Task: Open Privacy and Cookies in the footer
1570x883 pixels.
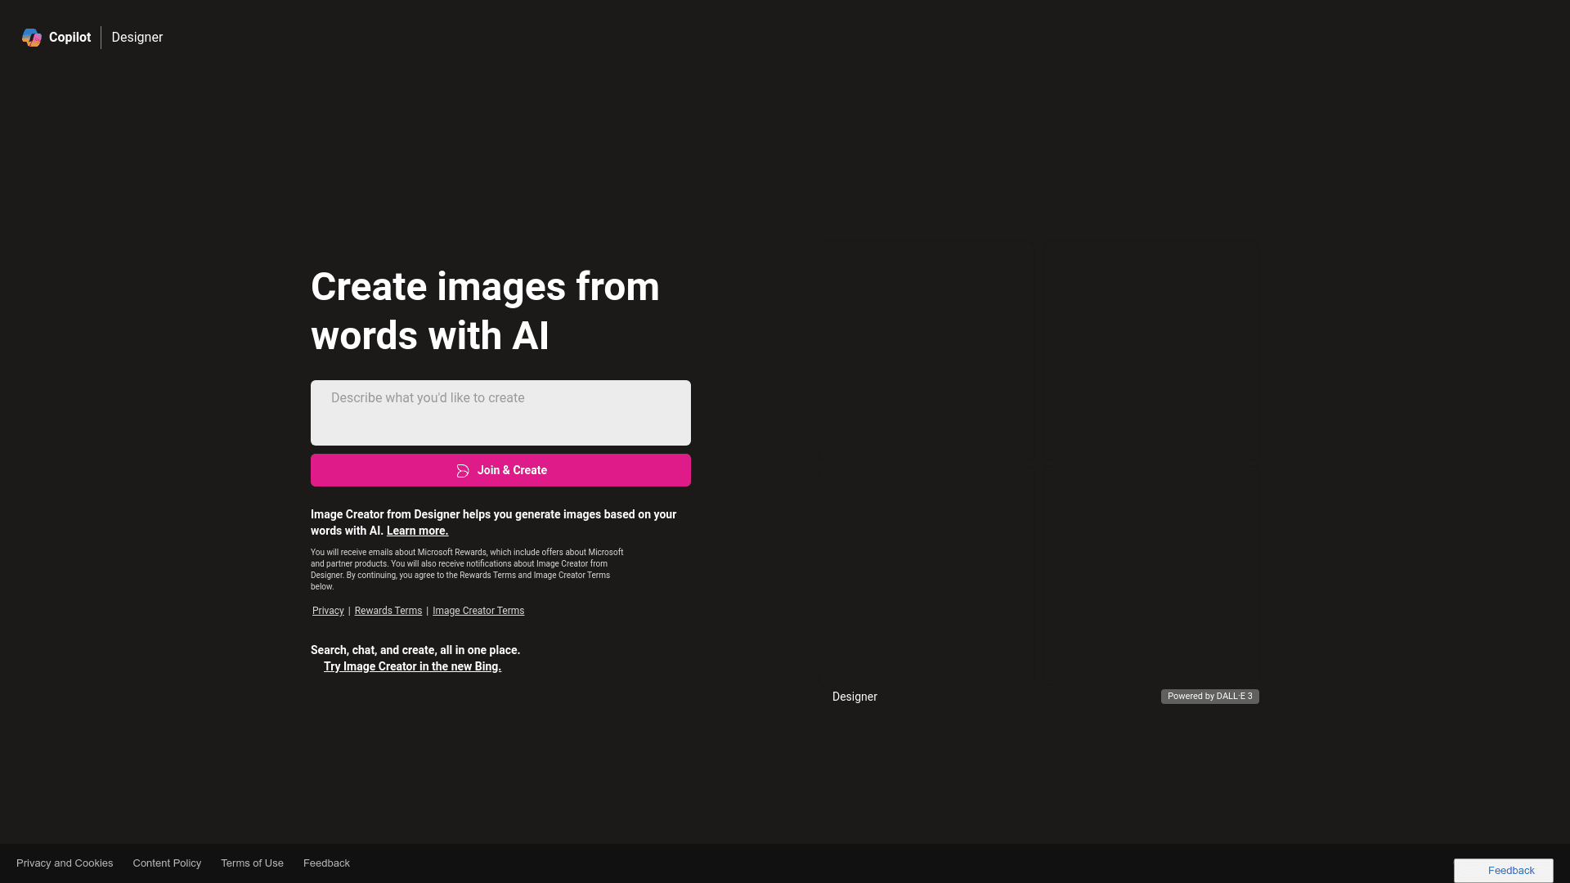Action: pyautogui.click(x=65, y=863)
